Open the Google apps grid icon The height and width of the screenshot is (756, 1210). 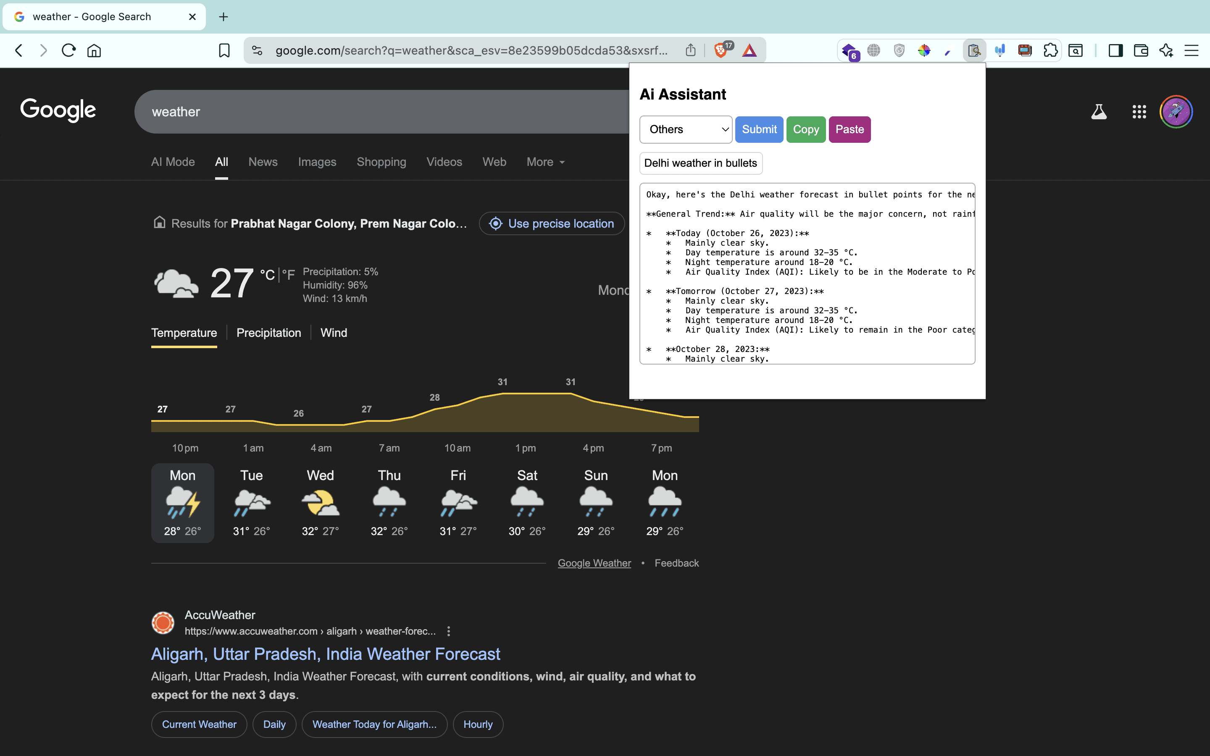pyautogui.click(x=1139, y=111)
